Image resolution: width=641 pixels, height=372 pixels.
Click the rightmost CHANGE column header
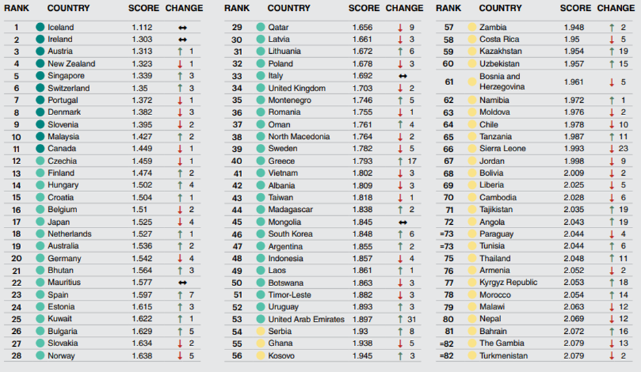(x=615, y=8)
